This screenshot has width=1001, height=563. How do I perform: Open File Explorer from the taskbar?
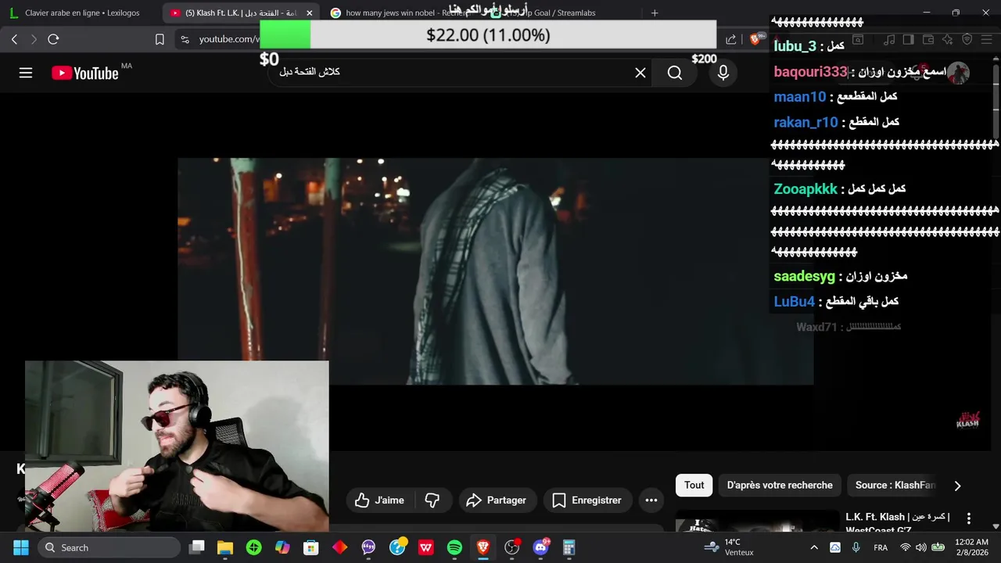(225, 547)
